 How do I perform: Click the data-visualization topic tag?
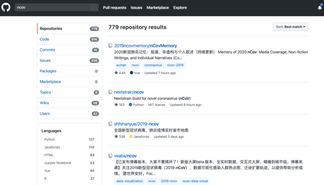[130, 181]
